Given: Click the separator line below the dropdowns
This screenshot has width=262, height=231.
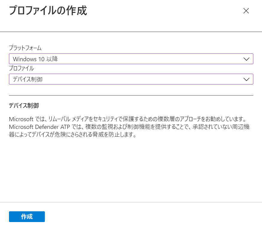Looking at the screenshot, I should [131, 96].
